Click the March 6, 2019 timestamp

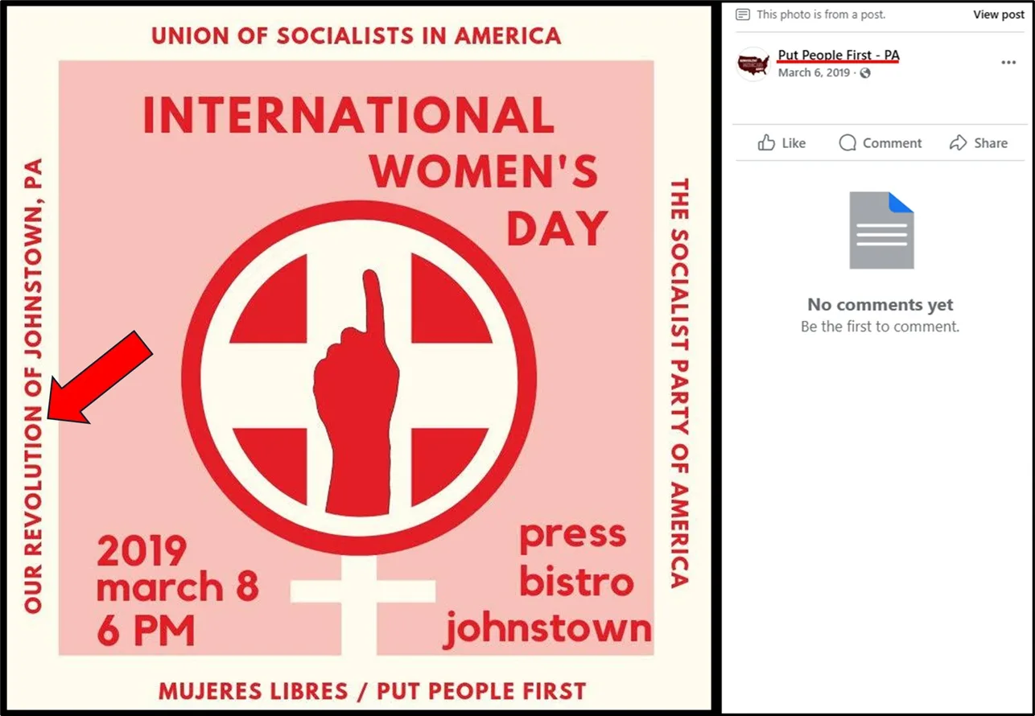[814, 73]
